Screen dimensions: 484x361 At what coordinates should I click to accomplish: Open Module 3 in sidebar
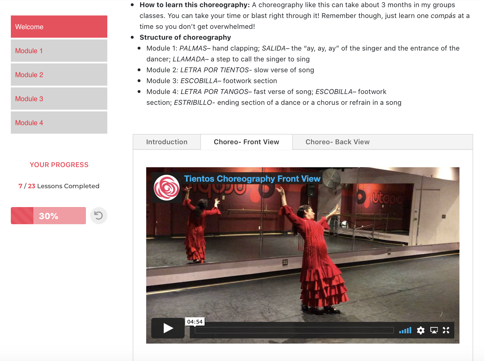pyautogui.click(x=59, y=99)
